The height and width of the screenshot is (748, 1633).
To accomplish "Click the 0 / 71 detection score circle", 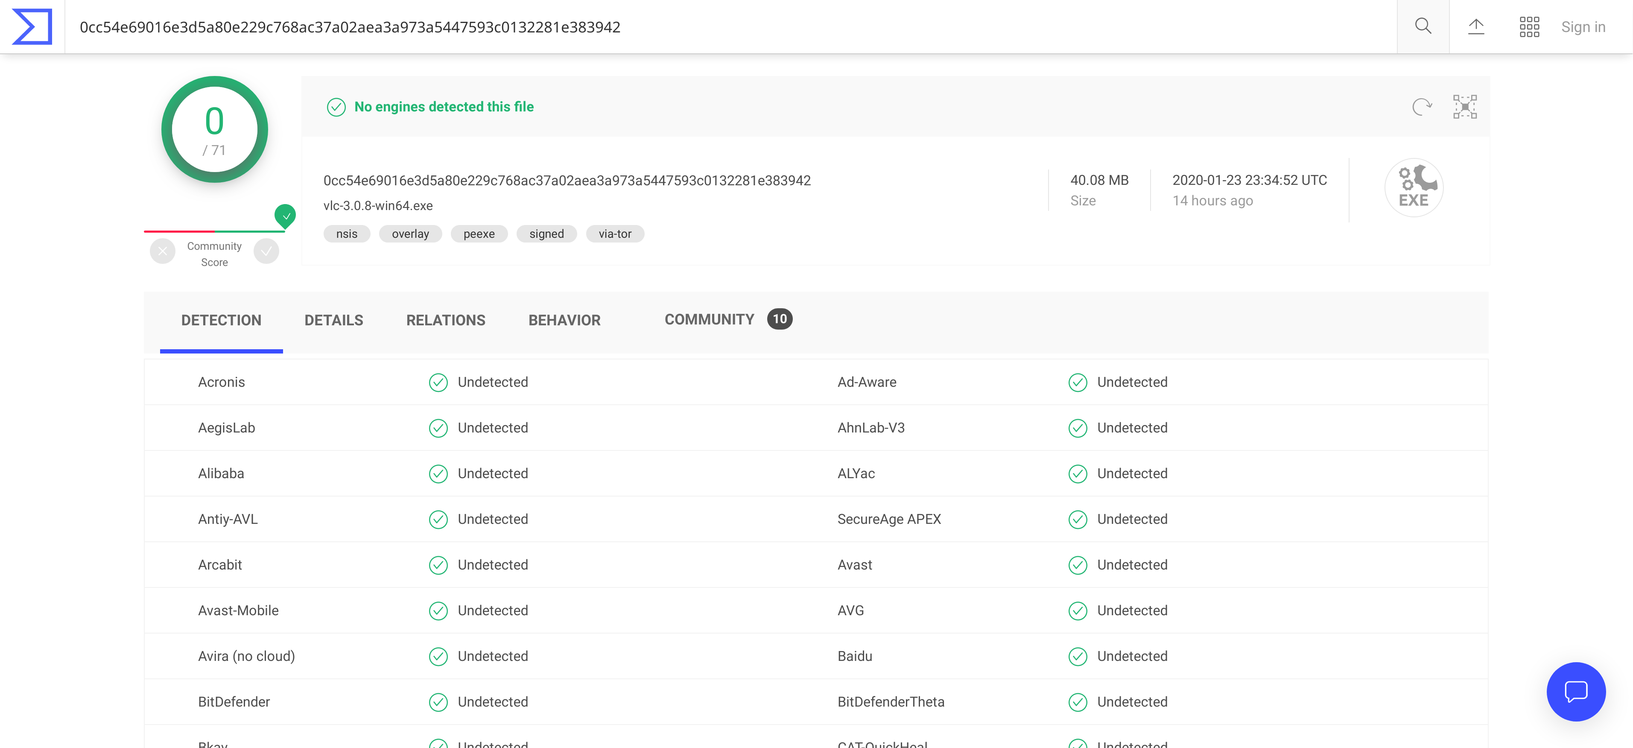I will 214,130.
